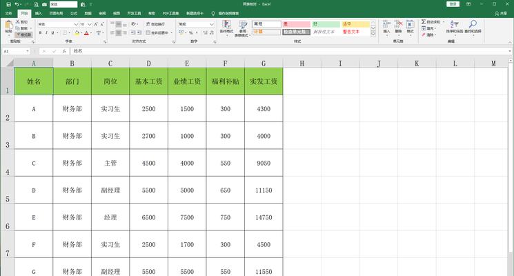Viewport: 514px width, 276px height.
Task: Click the text orientation icon
Action: [x=133, y=24]
